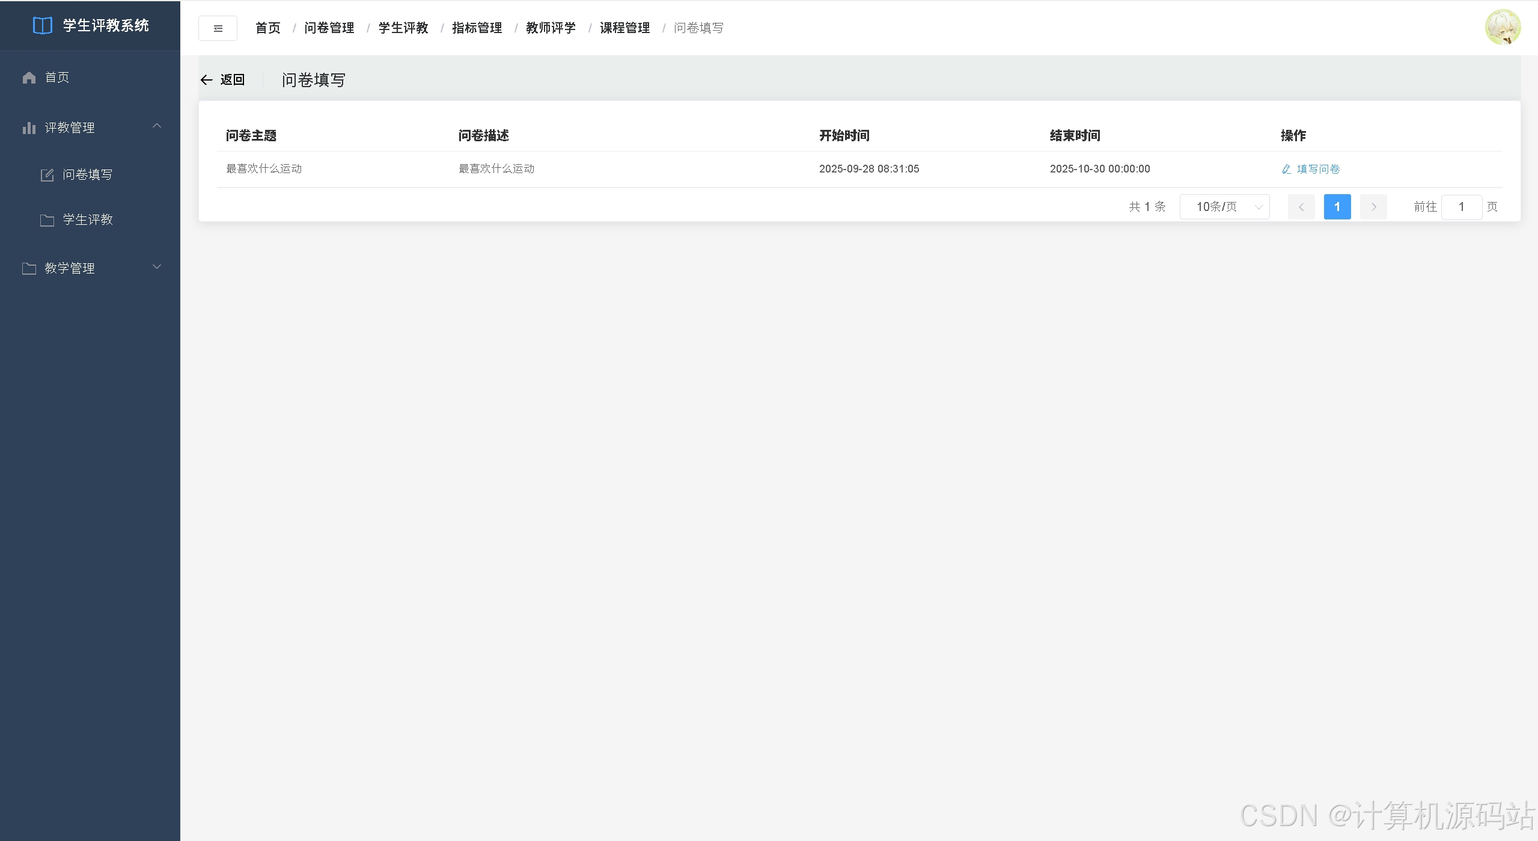Click start time 2025-09-28 08:31:05 cell

tap(869, 169)
